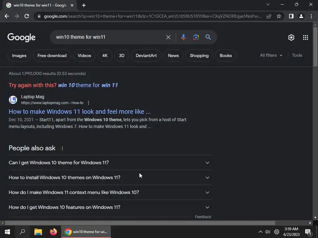318x238 pixels.
Task: Open Chrome three-dot menu
Action: point(311,16)
